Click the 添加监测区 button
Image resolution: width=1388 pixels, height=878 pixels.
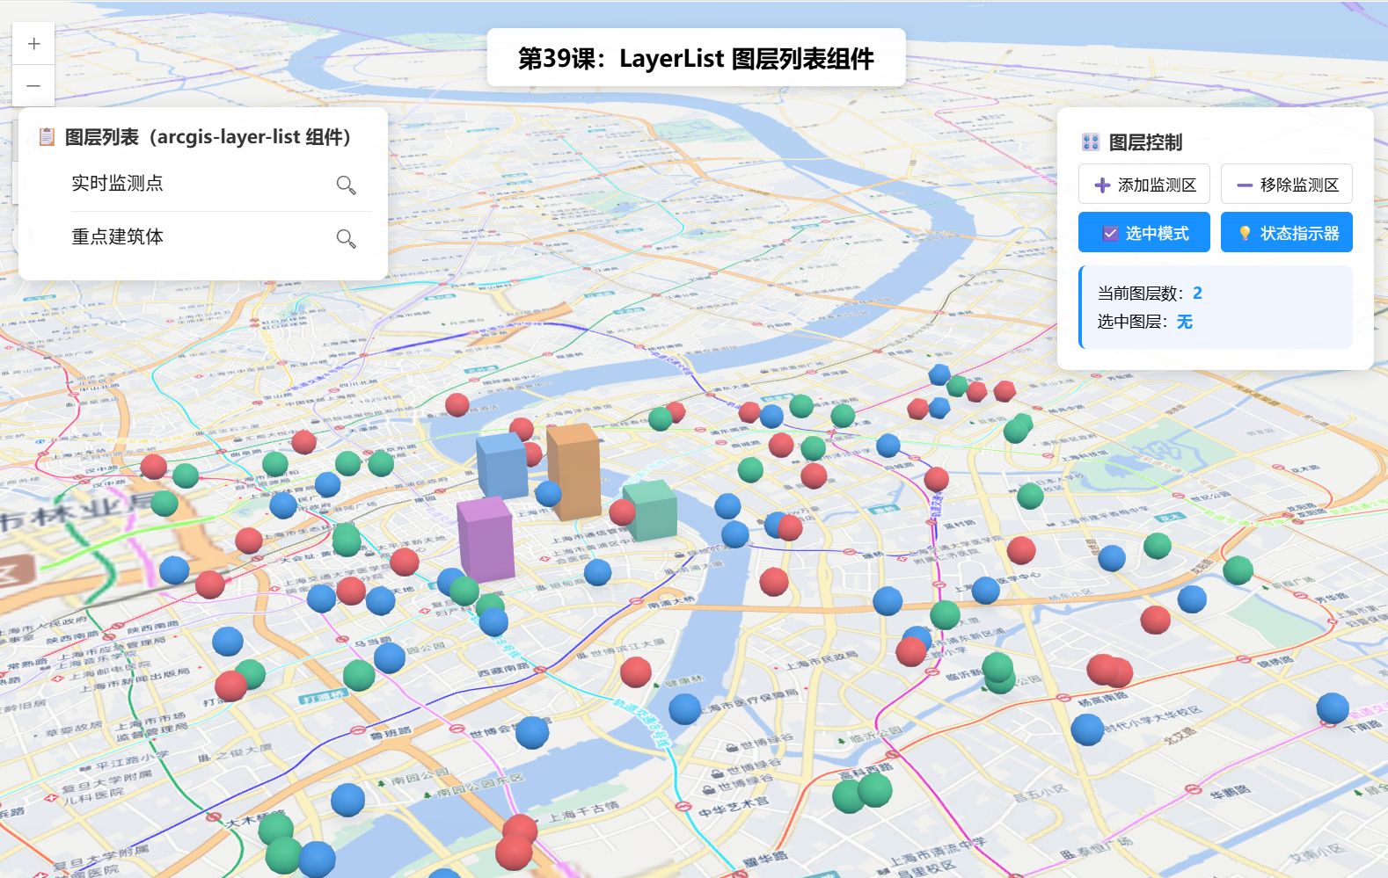coord(1144,184)
